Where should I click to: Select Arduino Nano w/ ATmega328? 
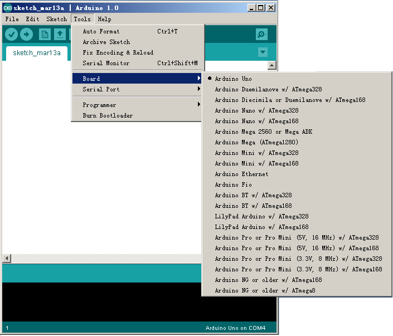pyautogui.click(x=297, y=110)
